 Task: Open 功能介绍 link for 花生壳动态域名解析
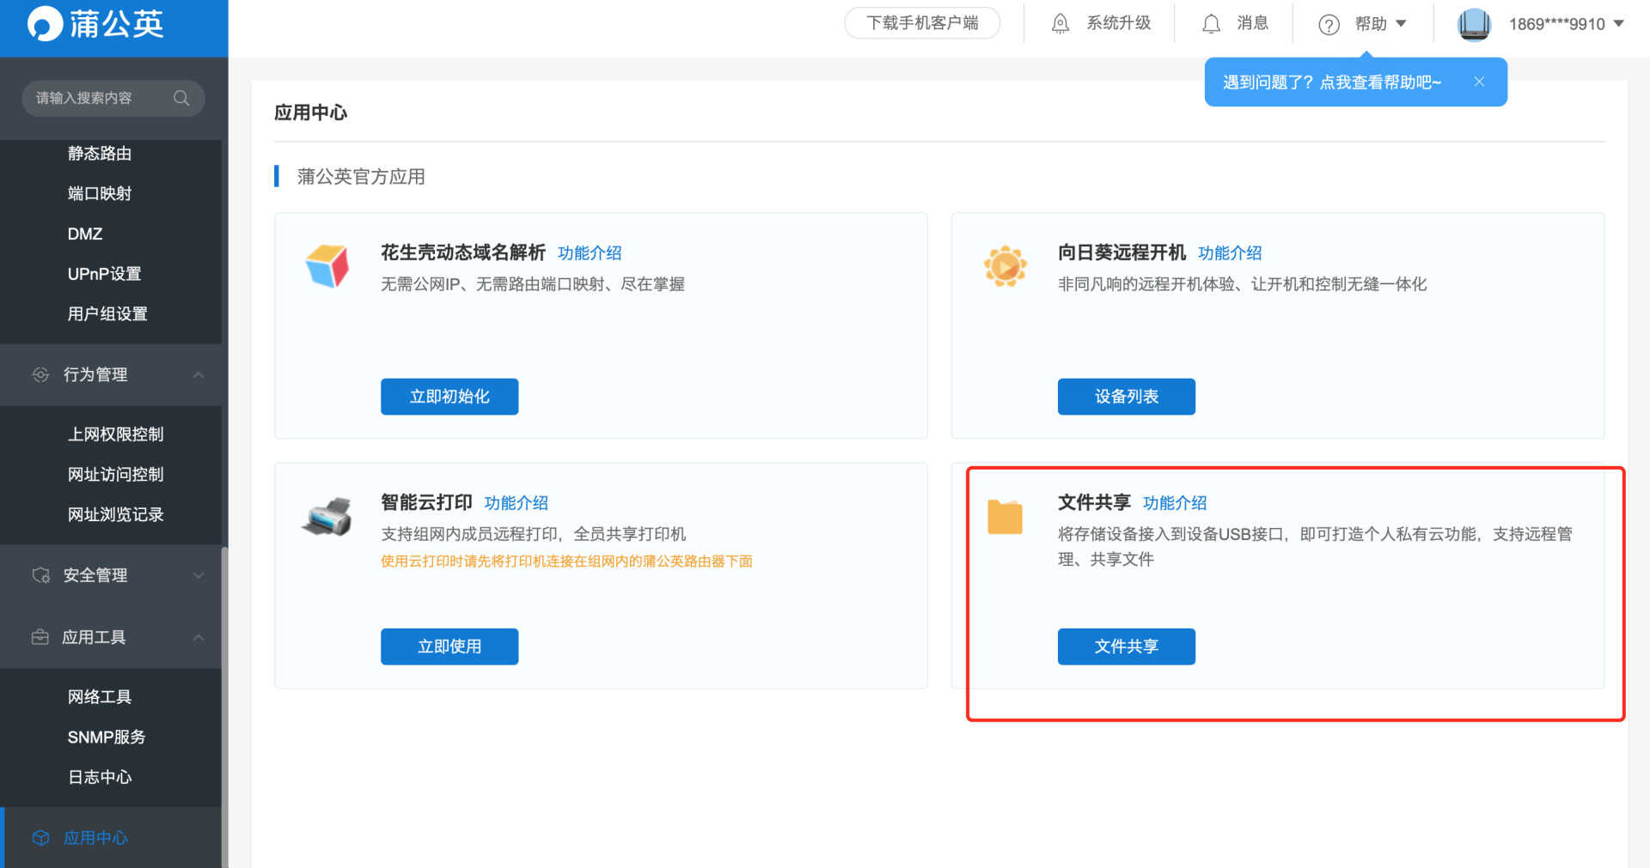pos(590,253)
